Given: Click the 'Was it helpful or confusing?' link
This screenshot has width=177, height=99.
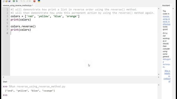Looking at the screenshot, I should point(167,76).
